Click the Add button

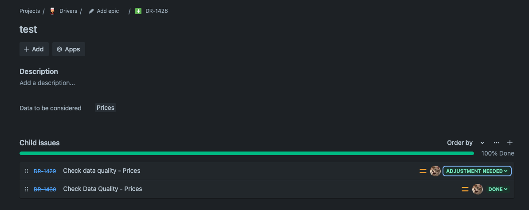[x=34, y=49]
